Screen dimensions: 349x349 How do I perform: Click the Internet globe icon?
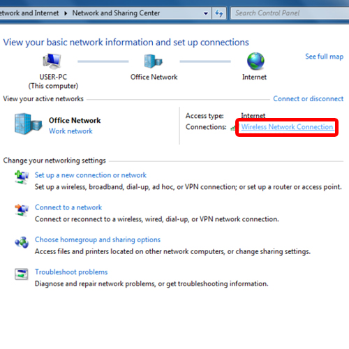pyautogui.click(x=255, y=61)
